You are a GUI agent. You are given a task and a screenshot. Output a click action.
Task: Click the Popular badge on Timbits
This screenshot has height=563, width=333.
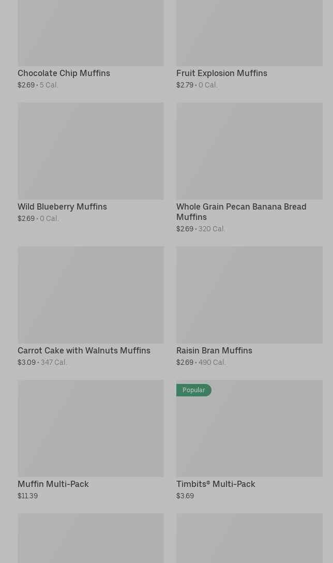click(193, 390)
